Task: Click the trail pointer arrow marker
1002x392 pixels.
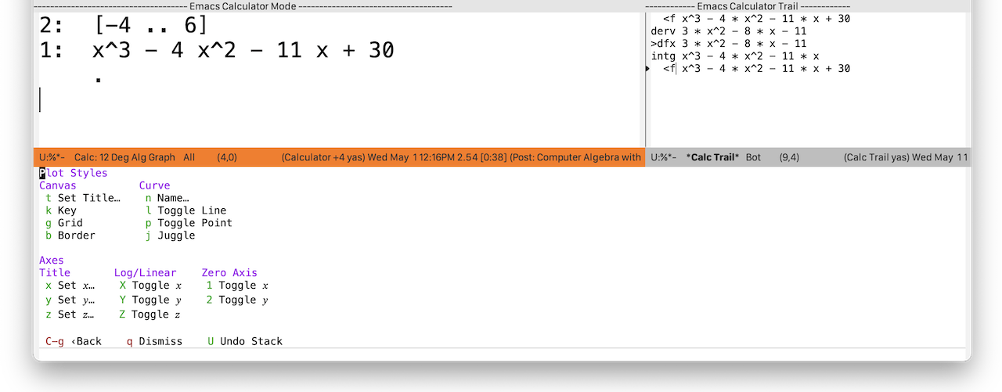Action: tap(647, 69)
